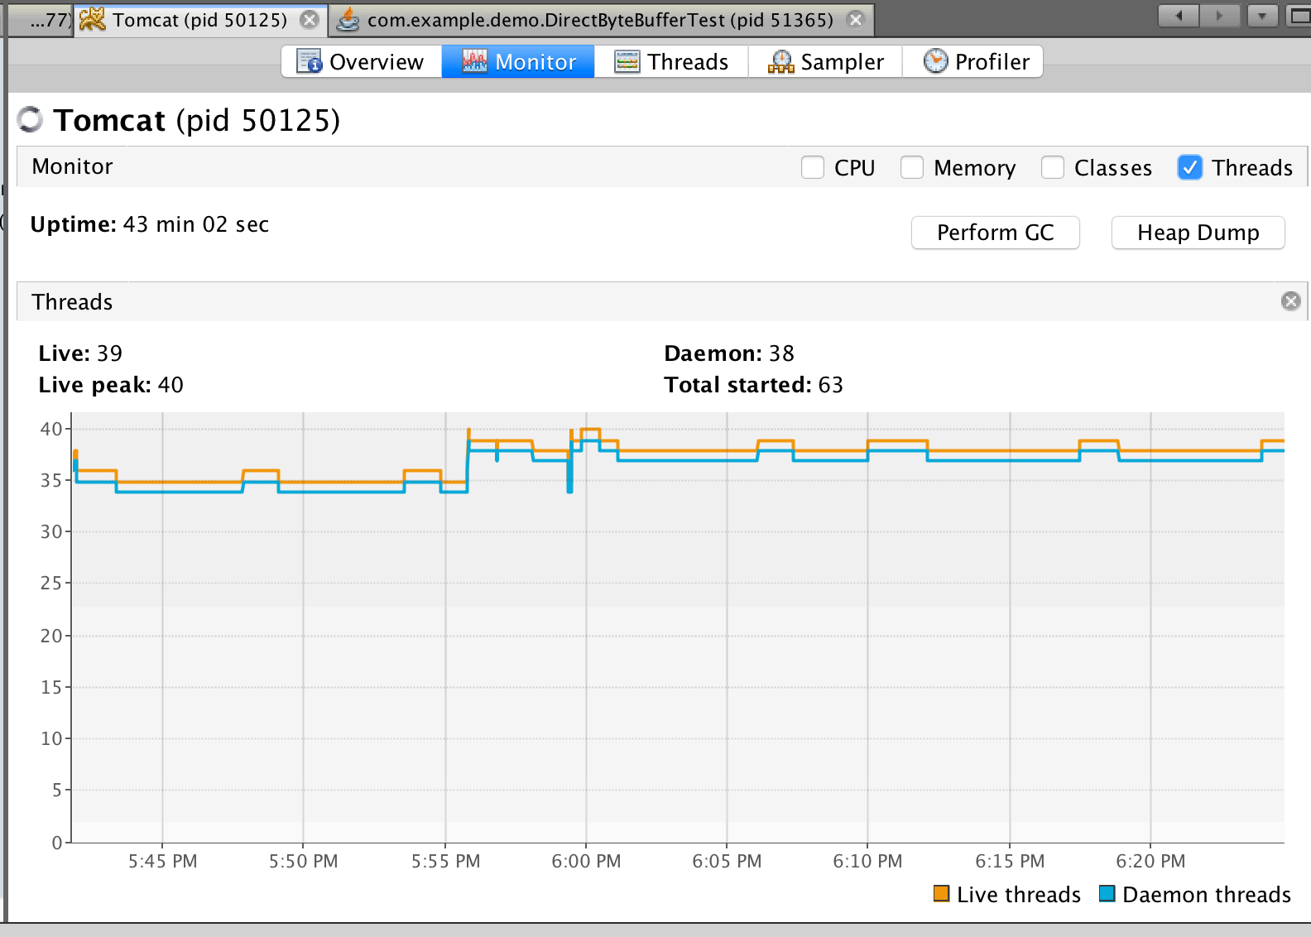
Task: Switch to Tomcat (pid 50125) window tab
Action: (199, 20)
